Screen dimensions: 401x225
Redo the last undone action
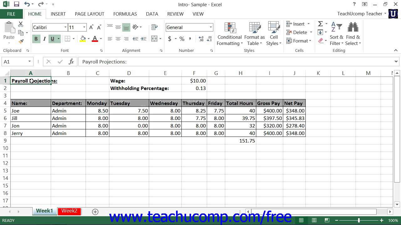[41, 4]
